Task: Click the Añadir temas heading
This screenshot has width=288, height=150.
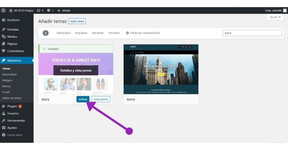Action: (x=52, y=21)
